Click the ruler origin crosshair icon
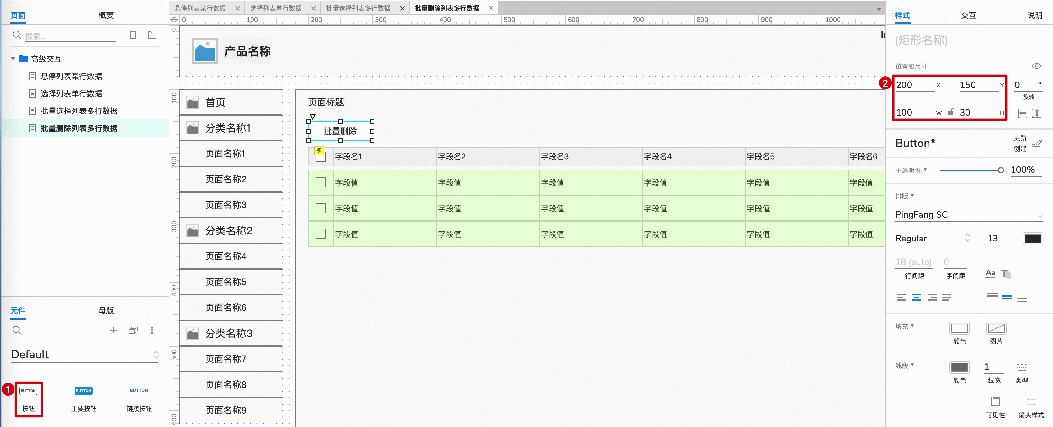This screenshot has height=427, width=1053. coord(174,20)
